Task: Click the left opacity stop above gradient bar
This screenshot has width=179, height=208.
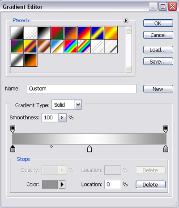Action: click(x=13, y=129)
